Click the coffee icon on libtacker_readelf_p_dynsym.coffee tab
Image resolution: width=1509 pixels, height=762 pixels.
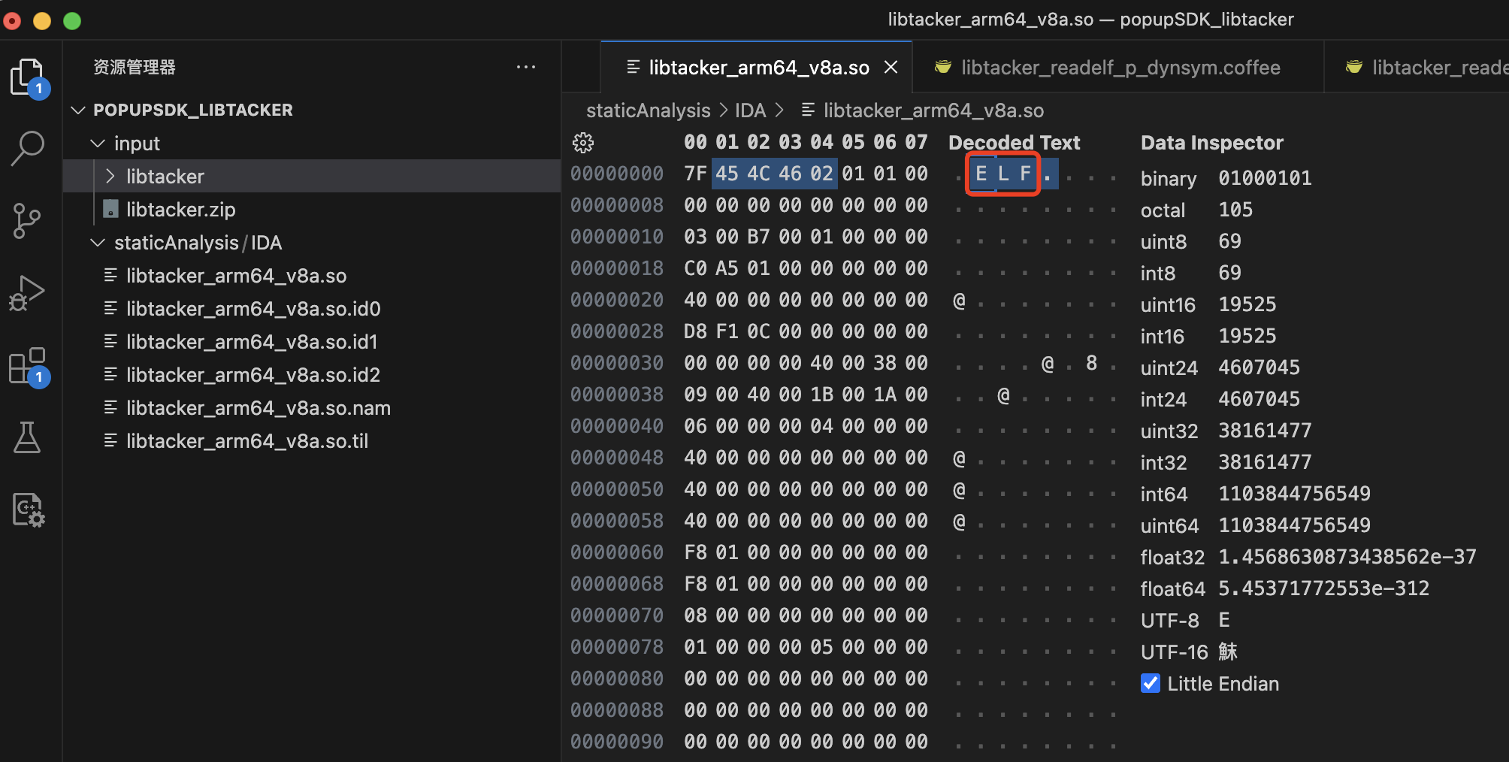tap(943, 68)
